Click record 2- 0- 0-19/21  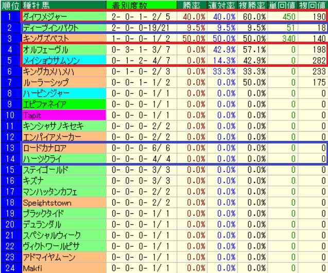[141, 28]
